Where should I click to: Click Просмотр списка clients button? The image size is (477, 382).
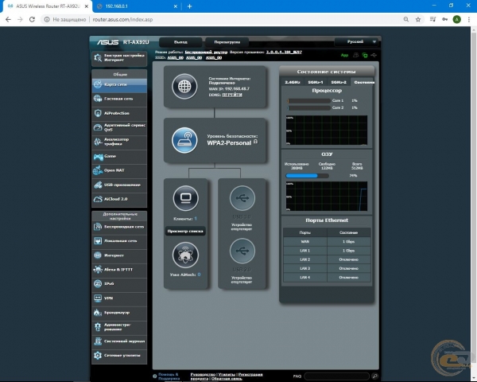click(185, 232)
